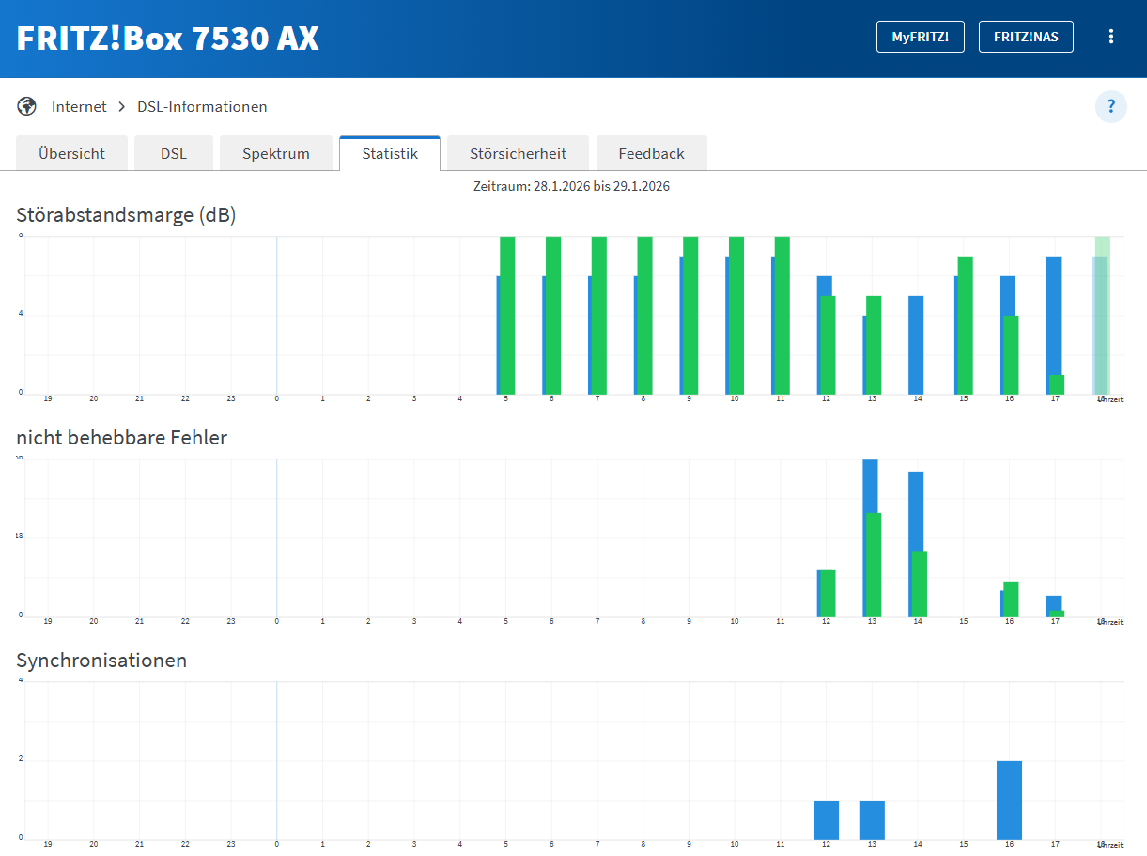Open the MyFRITZ! button
The height and width of the screenshot is (856, 1147).
920,37
